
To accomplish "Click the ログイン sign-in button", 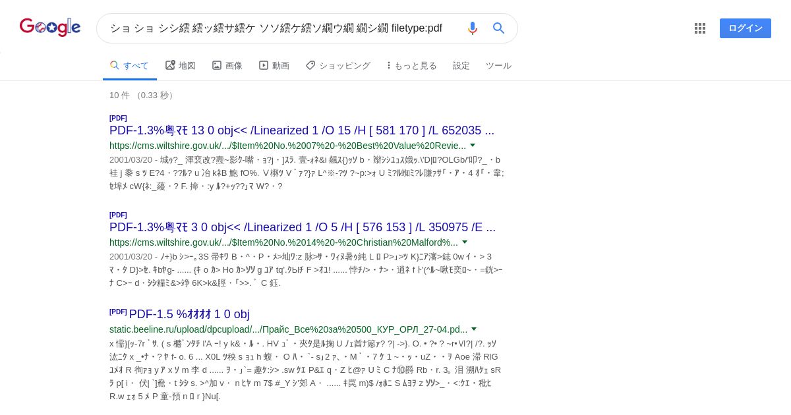I will coord(746,28).
